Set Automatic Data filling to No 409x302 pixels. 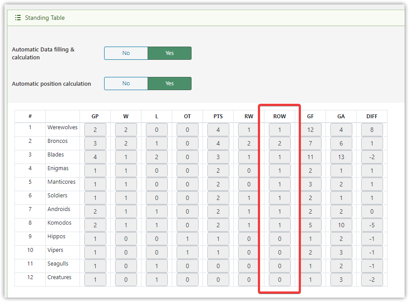[126, 53]
